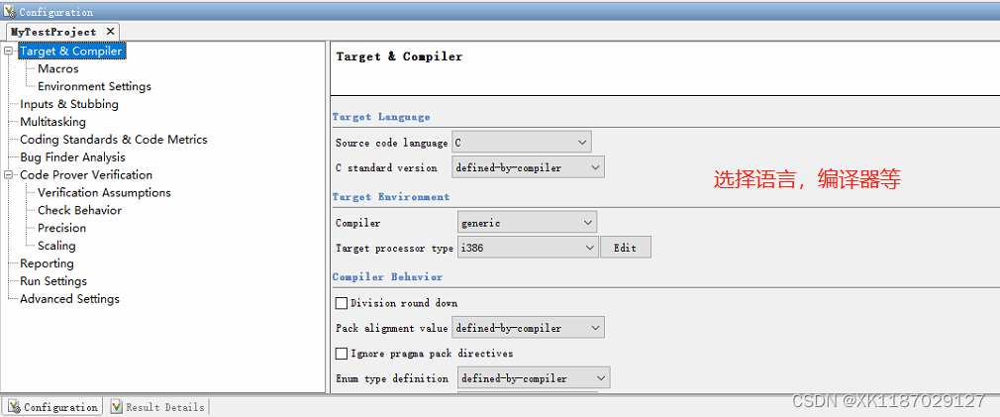Enable Division round down checkbox
This screenshot has height=417, width=1000.
pyautogui.click(x=342, y=303)
